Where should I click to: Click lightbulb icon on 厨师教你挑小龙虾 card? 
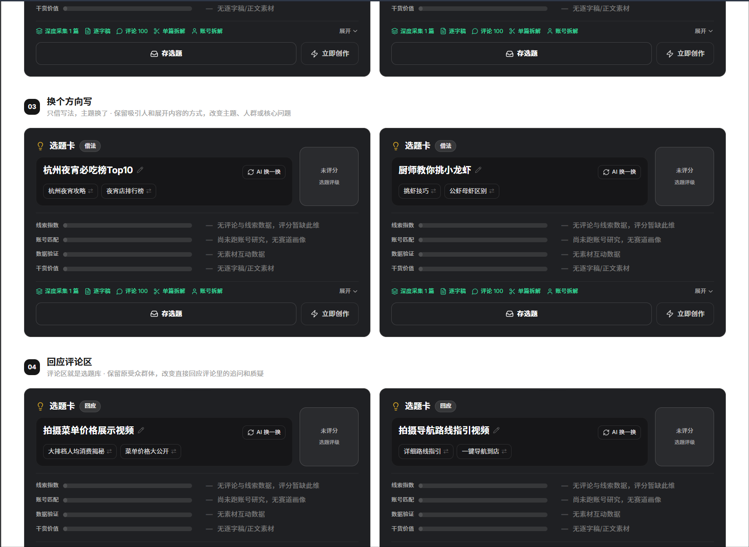(396, 146)
